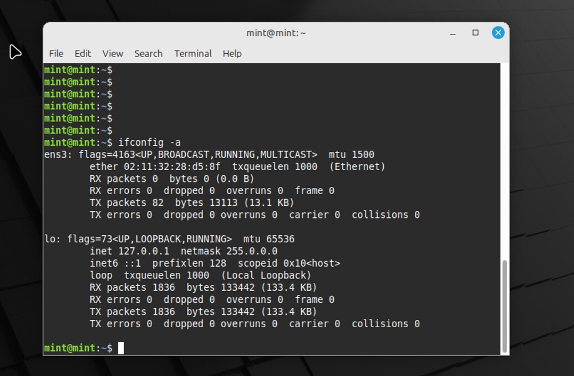Click the 'ifconfig -a' command text
Viewport: 574px width, 376px height.
tap(149, 143)
